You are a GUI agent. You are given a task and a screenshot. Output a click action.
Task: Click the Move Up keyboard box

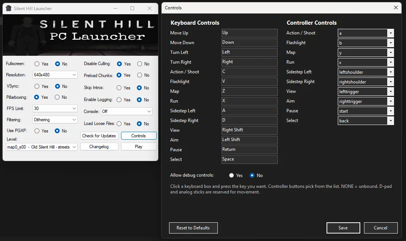pos(250,33)
